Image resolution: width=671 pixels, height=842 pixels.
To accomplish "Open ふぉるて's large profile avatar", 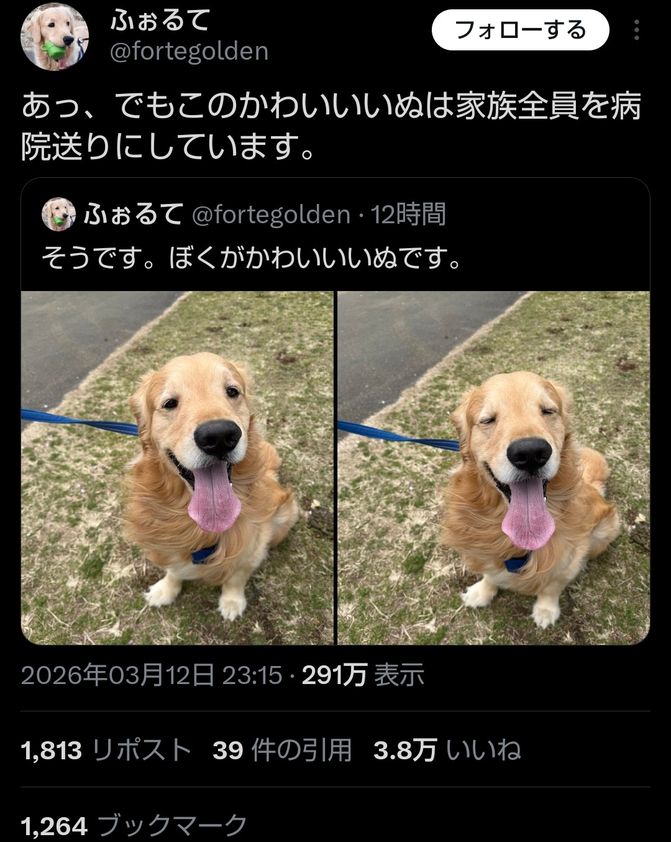I will tap(55, 37).
